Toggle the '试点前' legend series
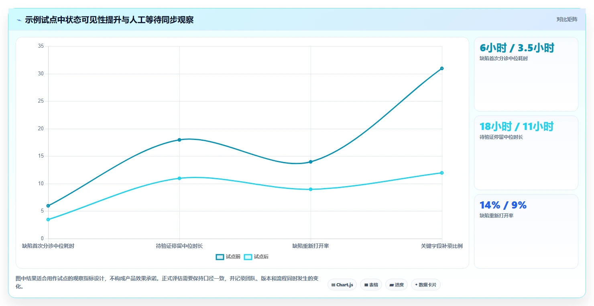Viewport: 594px width, 306px height. click(x=228, y=257)
